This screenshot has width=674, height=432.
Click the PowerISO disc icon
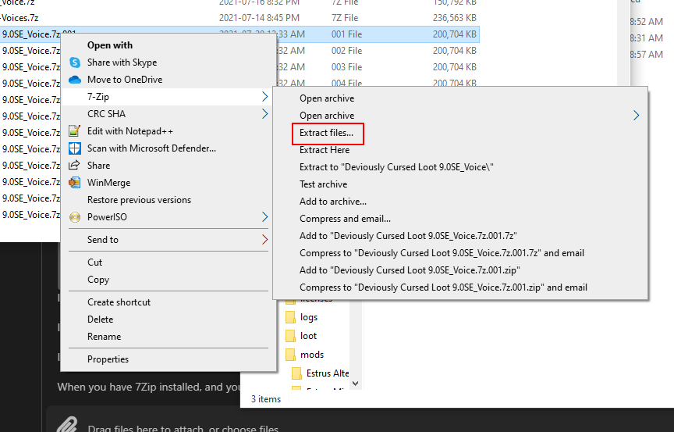point(75,217)
